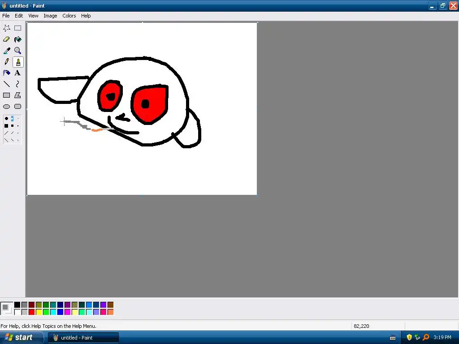This screenshot has height=344, width=459.
Task: Select the orange palette color
Action: click(x=111, y=312)
